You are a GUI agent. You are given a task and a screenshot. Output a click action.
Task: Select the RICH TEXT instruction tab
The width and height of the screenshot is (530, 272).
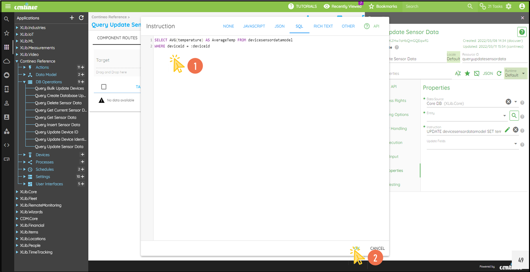[323, 26]
